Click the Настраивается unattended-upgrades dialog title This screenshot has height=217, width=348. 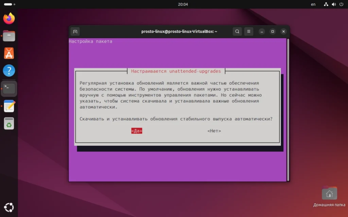click(x=176, y=71)
